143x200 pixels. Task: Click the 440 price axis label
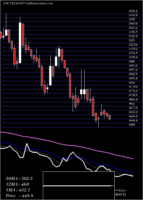[132, 125]
